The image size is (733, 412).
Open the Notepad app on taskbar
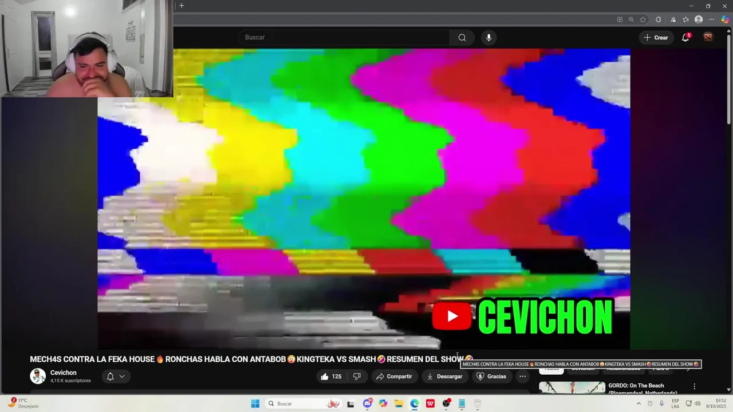pyautogui.click(x=462, y=403)
